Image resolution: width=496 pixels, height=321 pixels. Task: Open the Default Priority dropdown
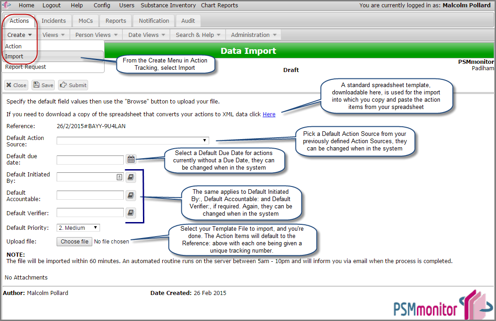[78, 228]
